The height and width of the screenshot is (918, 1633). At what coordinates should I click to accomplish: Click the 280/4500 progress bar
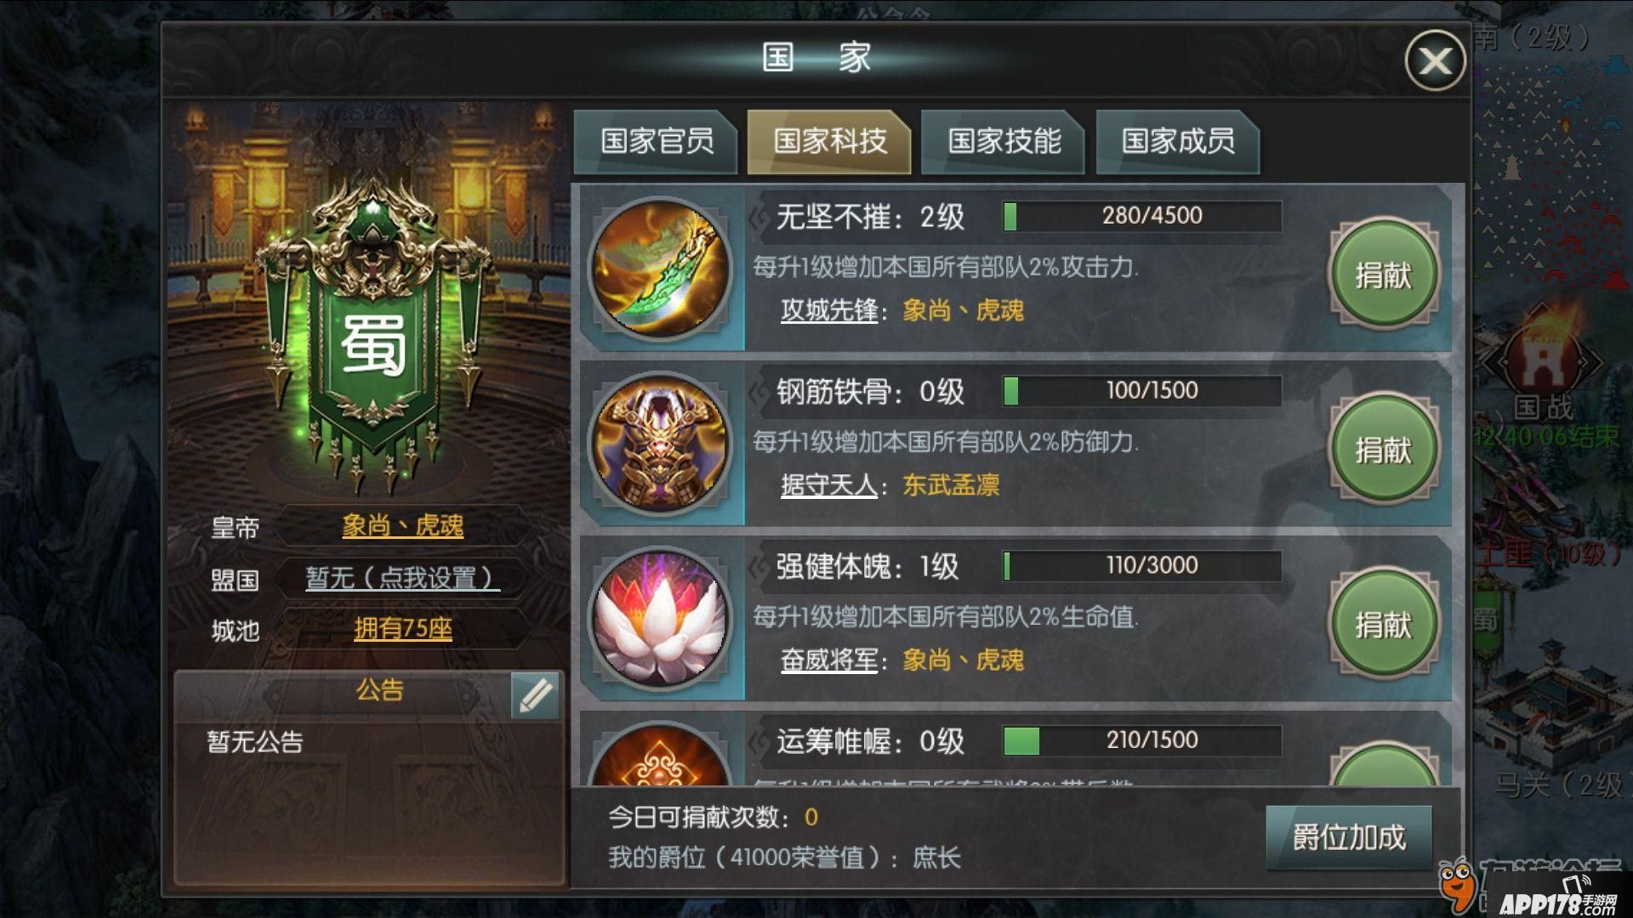click(x=1142, y=216)
